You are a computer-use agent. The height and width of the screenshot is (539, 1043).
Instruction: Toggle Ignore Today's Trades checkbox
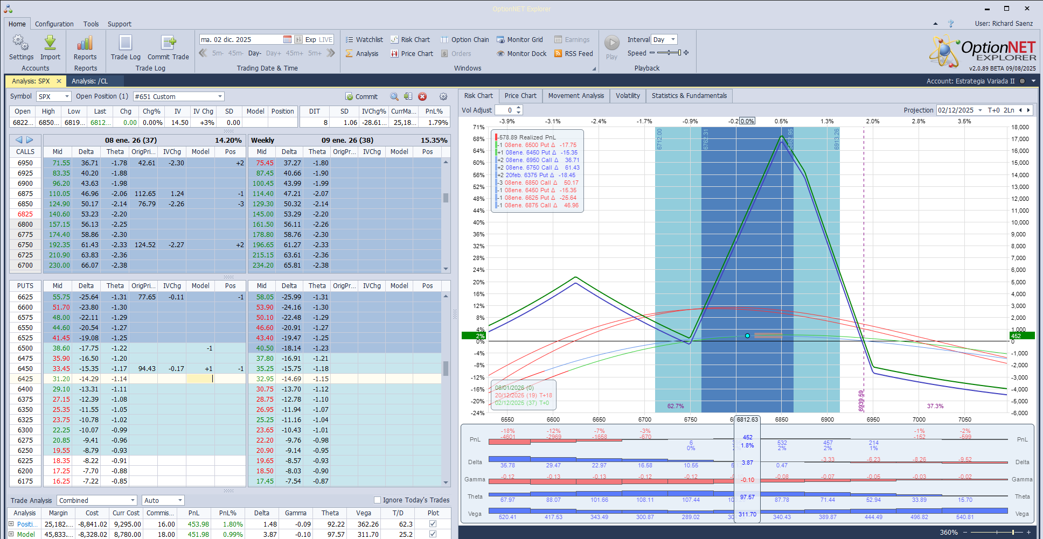[377, 500]
